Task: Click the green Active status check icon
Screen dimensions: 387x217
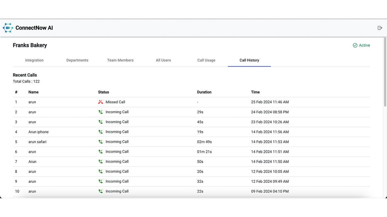Action: pos(355,45)
